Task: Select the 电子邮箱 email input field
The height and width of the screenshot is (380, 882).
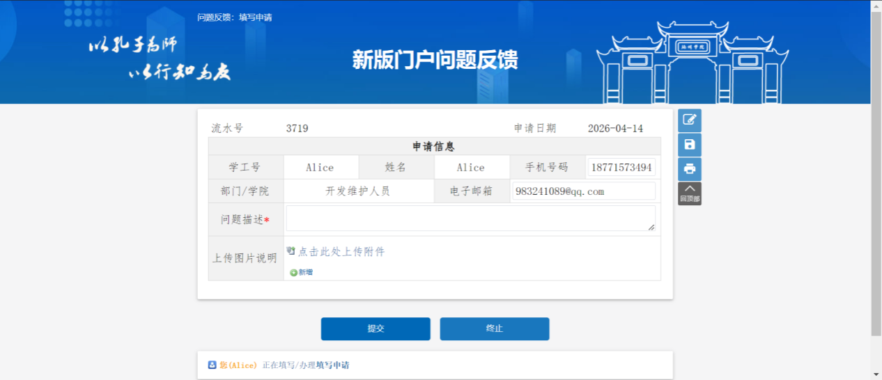Action: click(x=583, y=191)
